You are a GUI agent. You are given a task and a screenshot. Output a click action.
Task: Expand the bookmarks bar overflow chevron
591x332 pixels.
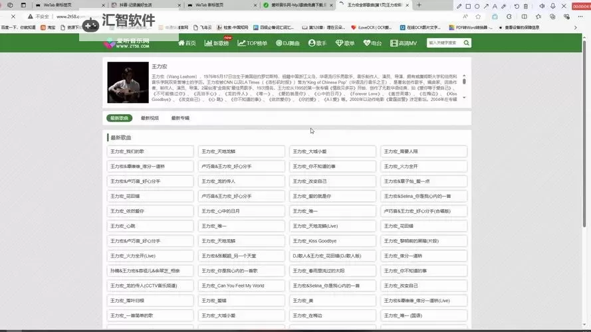[x=576, y=27]
